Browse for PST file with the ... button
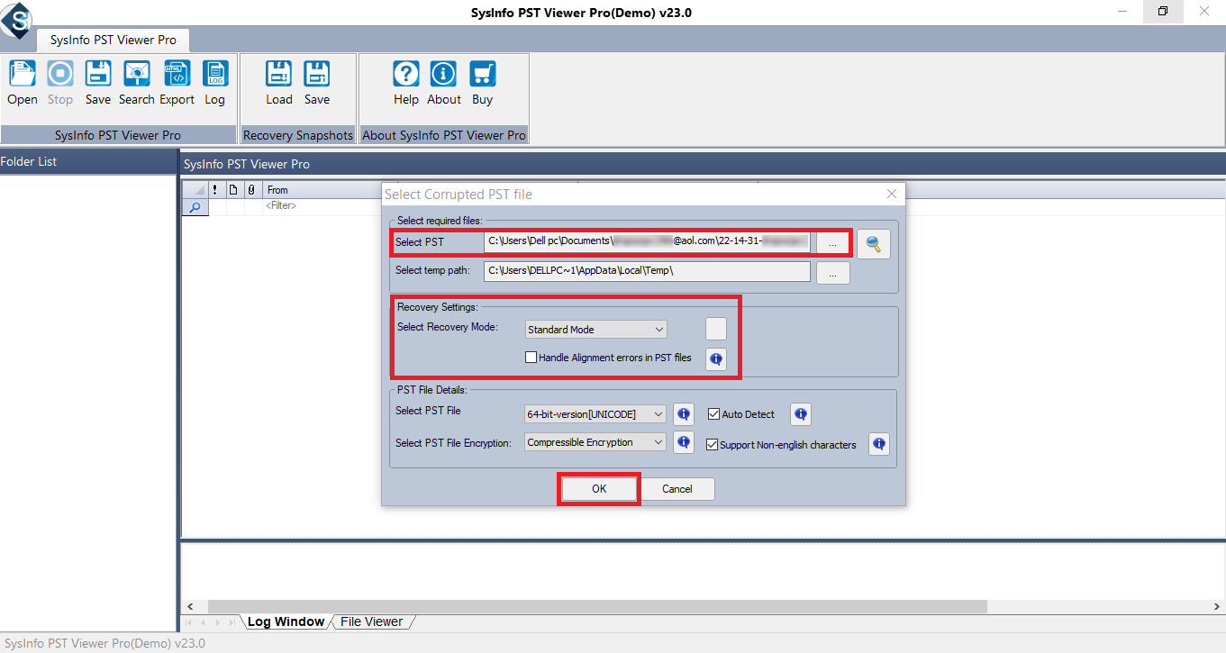The height and width of the screenshot is (653, 1226). (x=833, y=244)
